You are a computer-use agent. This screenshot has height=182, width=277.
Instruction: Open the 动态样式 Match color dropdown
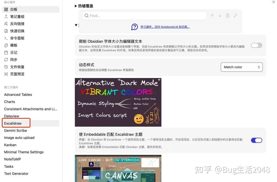[242, 67]
